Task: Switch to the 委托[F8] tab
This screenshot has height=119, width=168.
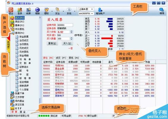Action: [x=74, y=58]
